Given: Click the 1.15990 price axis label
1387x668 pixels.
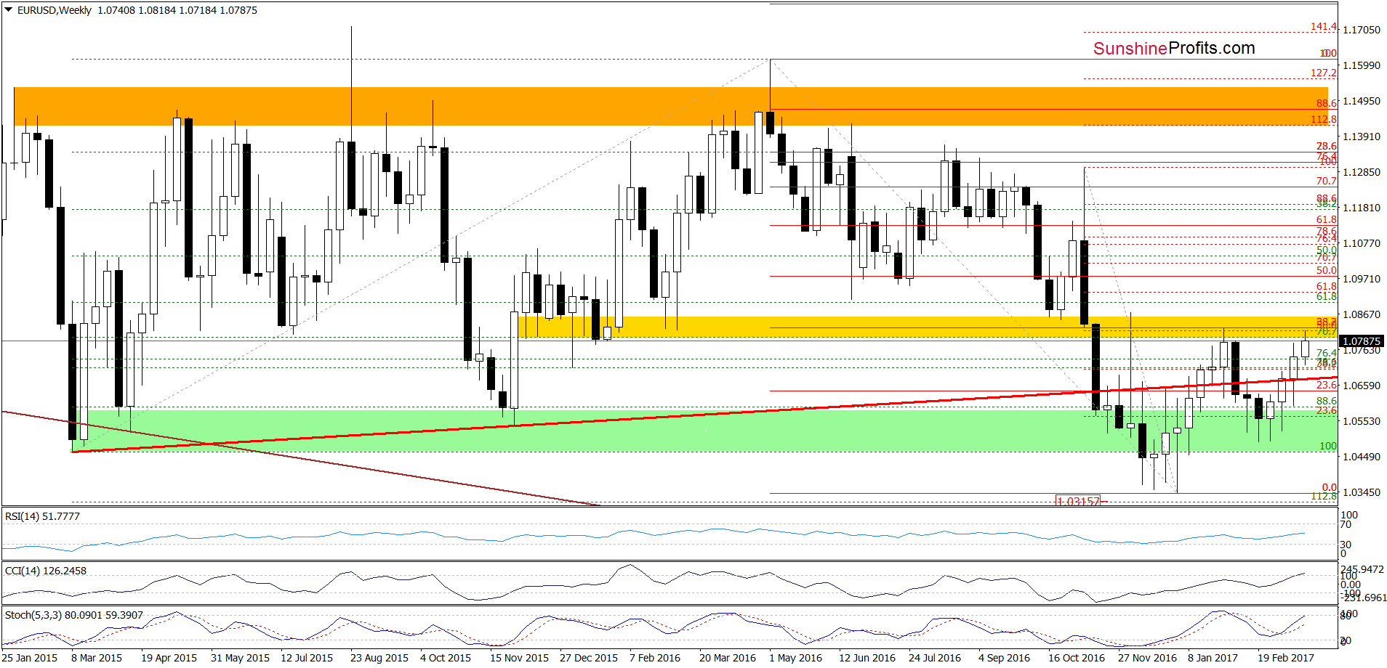Looking at the screenshot, I should click(1362, 65).
